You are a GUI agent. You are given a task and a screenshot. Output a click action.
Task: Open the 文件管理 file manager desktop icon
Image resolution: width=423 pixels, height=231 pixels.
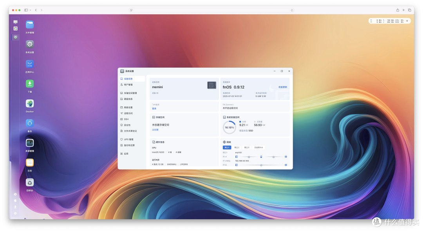pos(30,25)
